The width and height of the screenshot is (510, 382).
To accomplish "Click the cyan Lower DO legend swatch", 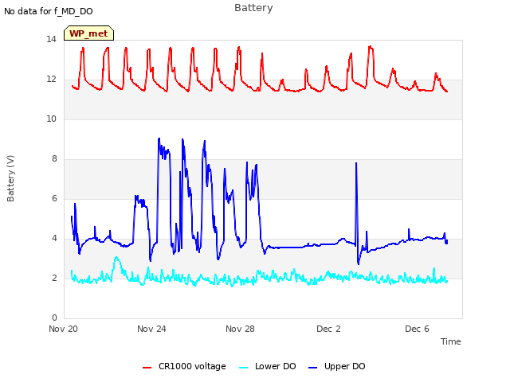I will tap(244, 368).
